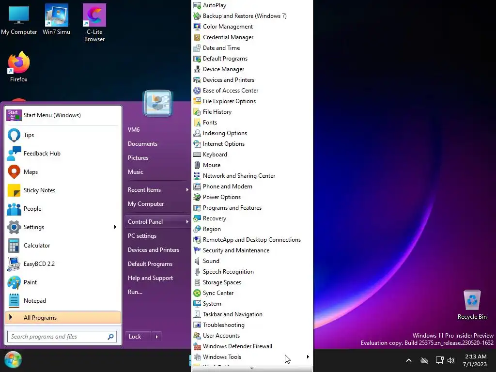Open Documents in start menu
The height and width of the screenshot is (372, 496).
coord(143,144)
